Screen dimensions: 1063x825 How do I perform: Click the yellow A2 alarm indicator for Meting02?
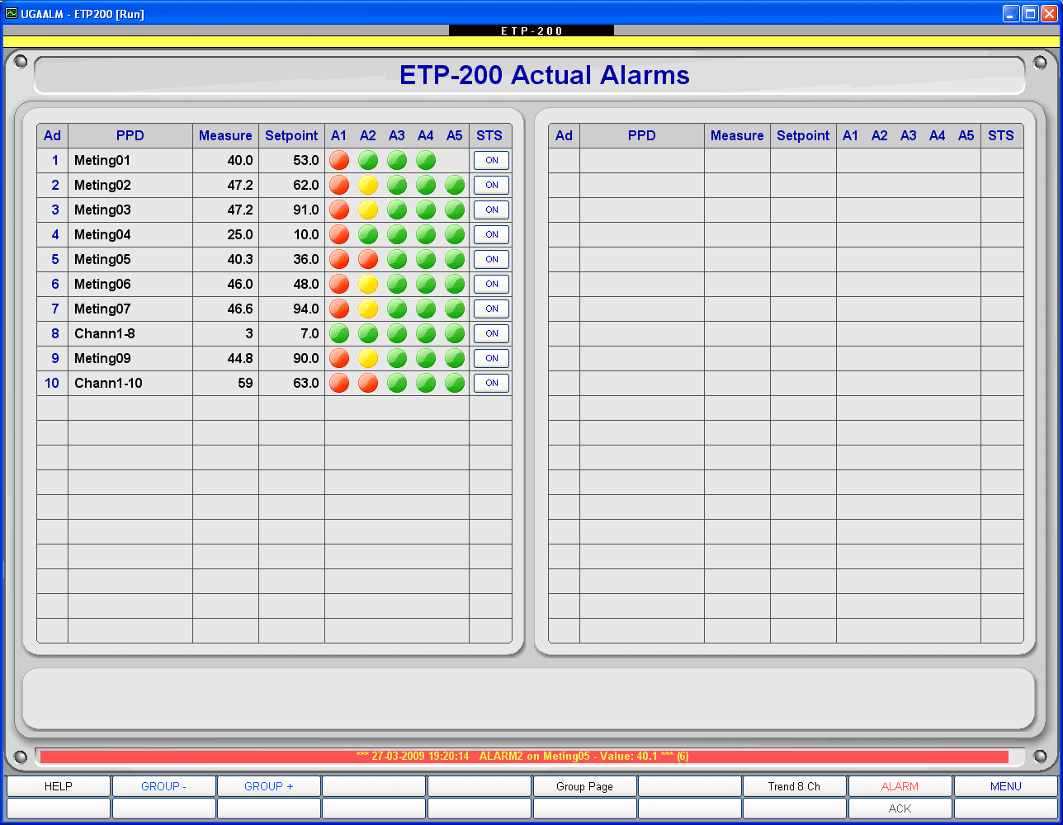point(368,185)
